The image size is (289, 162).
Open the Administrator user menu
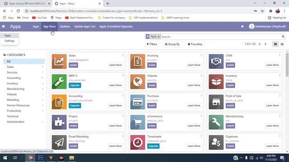(x=267, y=27)
